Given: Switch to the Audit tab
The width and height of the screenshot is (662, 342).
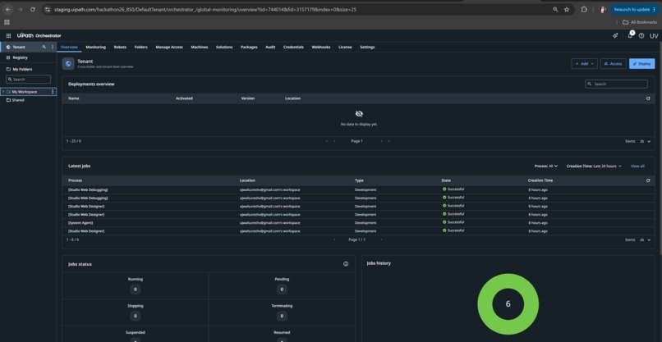Looking at the screenshot, I should 270,48.
